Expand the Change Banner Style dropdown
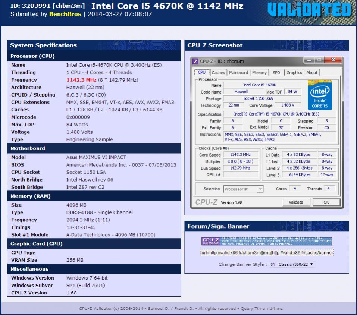Image resolution: width=357 pixels, height=315 pixels. pyautogui.click(x=291, y=264)
